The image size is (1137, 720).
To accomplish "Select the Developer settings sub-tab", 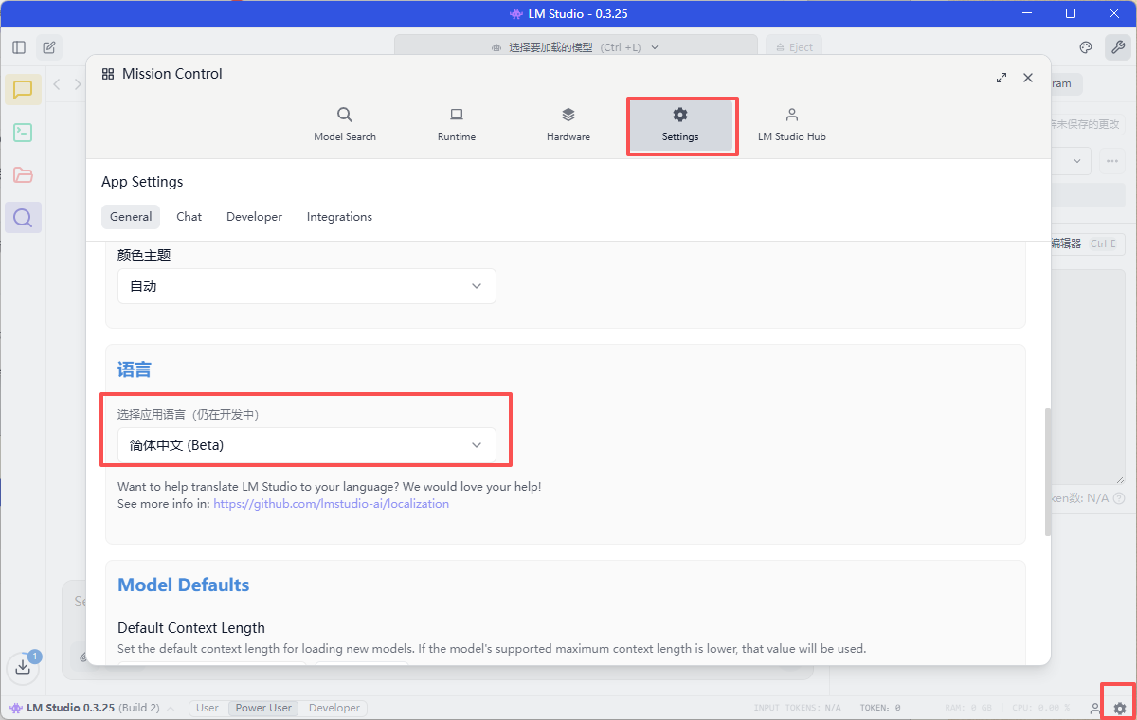I will [x=254, y=217].
